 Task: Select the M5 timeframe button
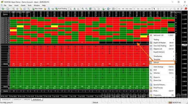123,9
